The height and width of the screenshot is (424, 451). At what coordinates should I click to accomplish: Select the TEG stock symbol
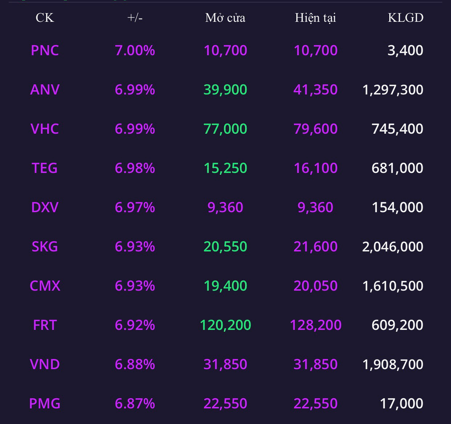45,168
